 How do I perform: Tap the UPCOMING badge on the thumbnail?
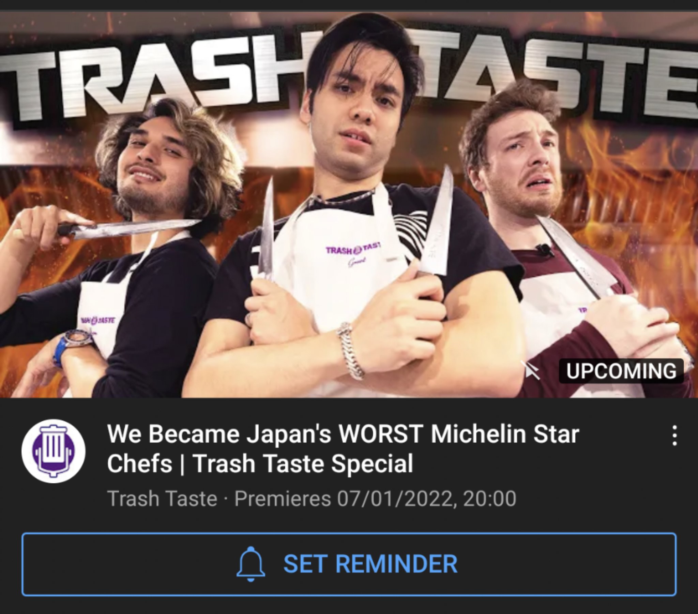tap(621, 371)
